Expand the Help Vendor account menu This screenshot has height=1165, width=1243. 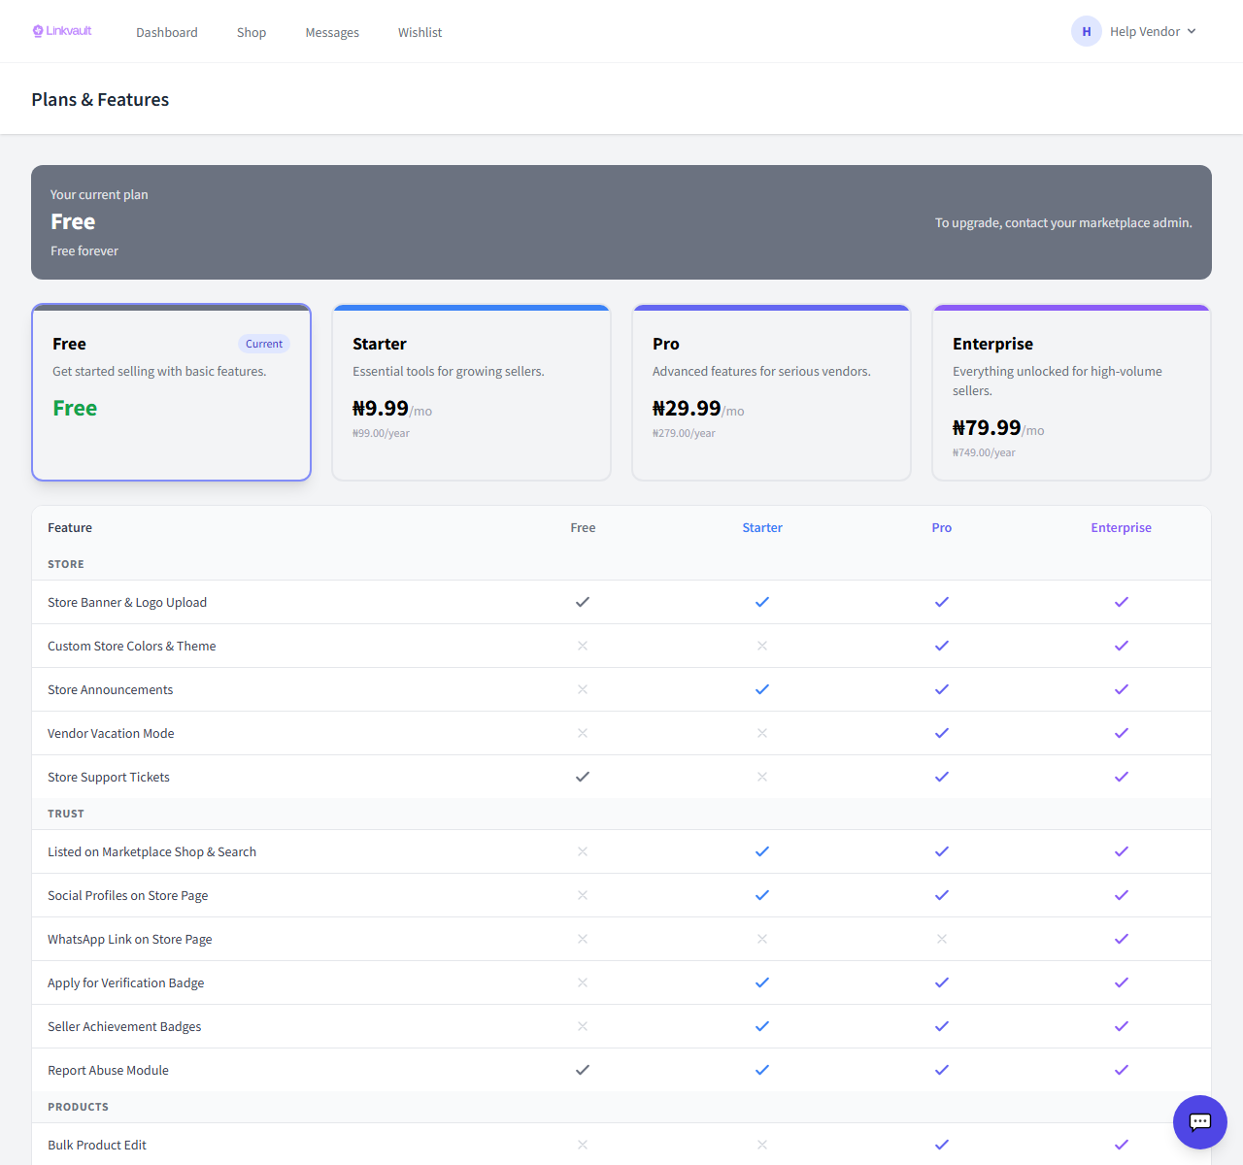point(1153,32)
